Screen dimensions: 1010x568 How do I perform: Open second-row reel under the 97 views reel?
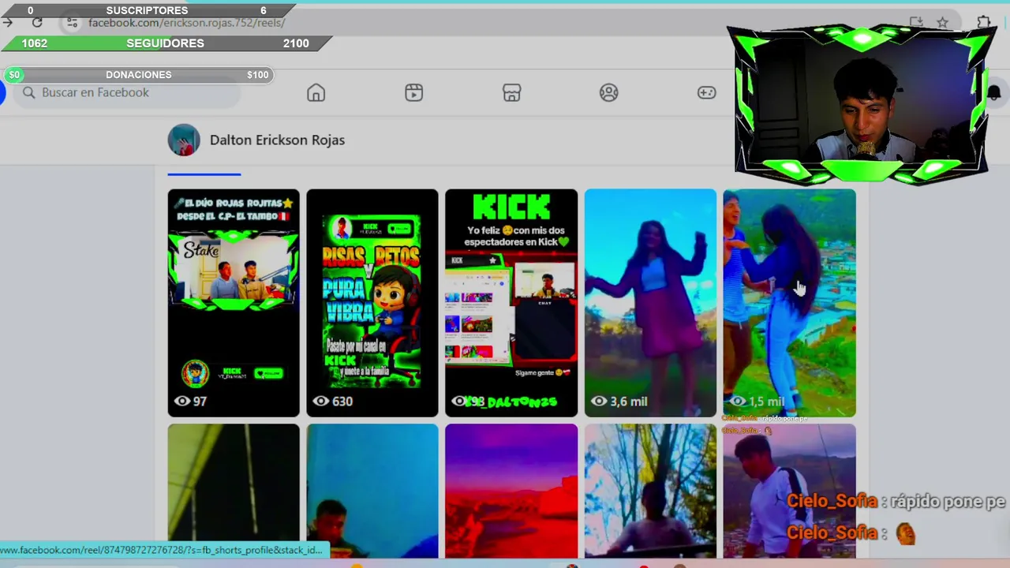234,491
